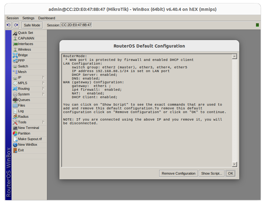Click the MPLS icon in sidebar

click(x=15, y=83)
